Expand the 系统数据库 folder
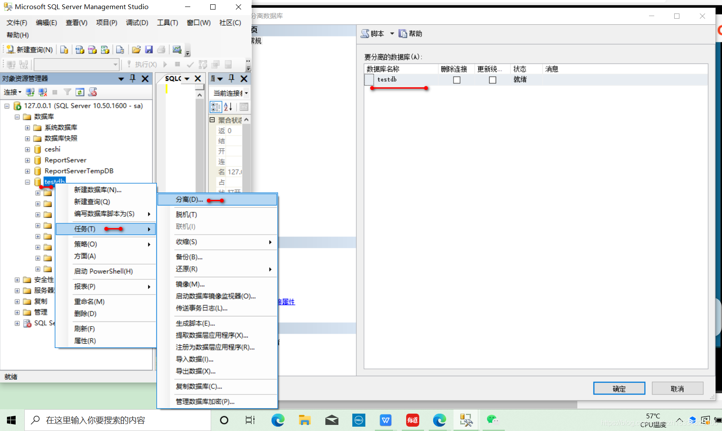The width and height of the screenshot is (722, 431). [x=27, y=128]
